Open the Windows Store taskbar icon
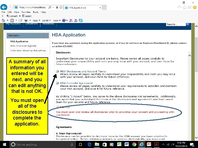 pyautogui.click(x=105, y=144)
